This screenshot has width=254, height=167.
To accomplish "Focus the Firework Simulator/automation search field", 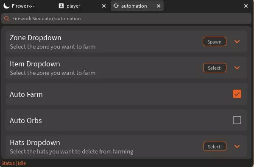I will click(x=126, y=19).
